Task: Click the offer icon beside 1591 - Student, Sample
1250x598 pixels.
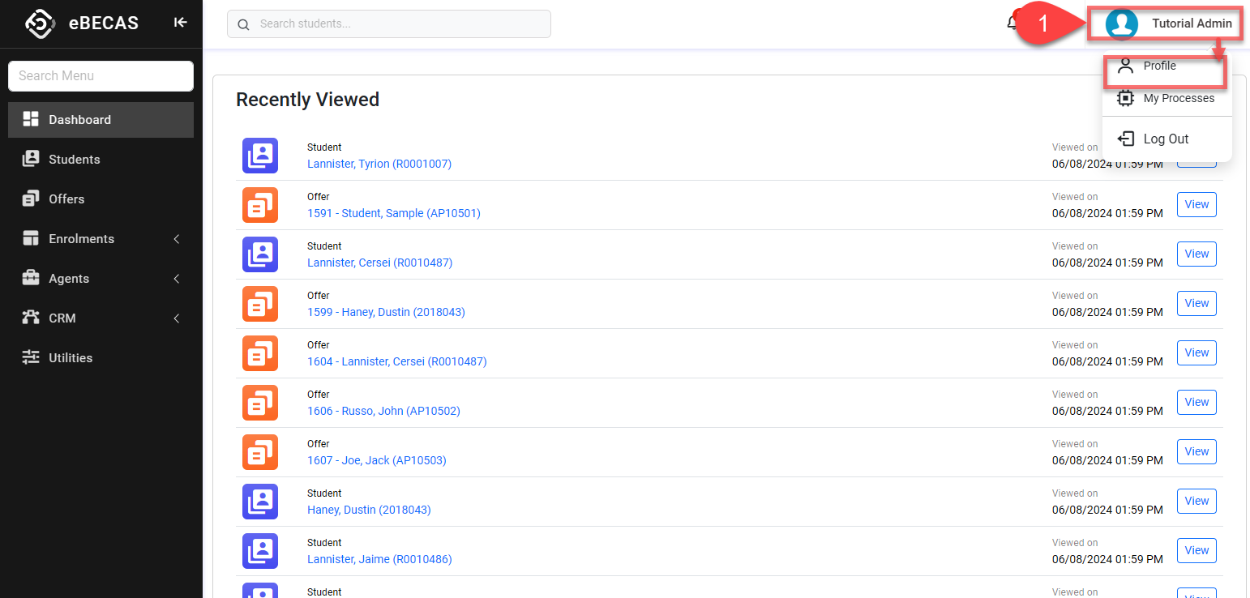Action: point(260,205)
